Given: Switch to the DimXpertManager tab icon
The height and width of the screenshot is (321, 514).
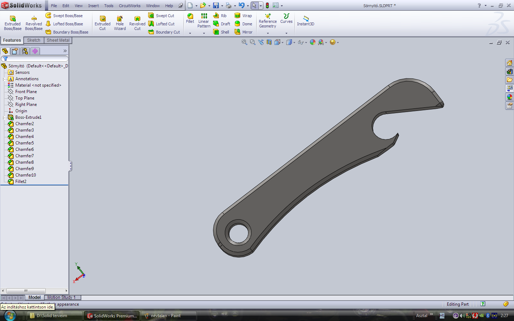Looking at the screenshot, I should click(x=35, y=51).
